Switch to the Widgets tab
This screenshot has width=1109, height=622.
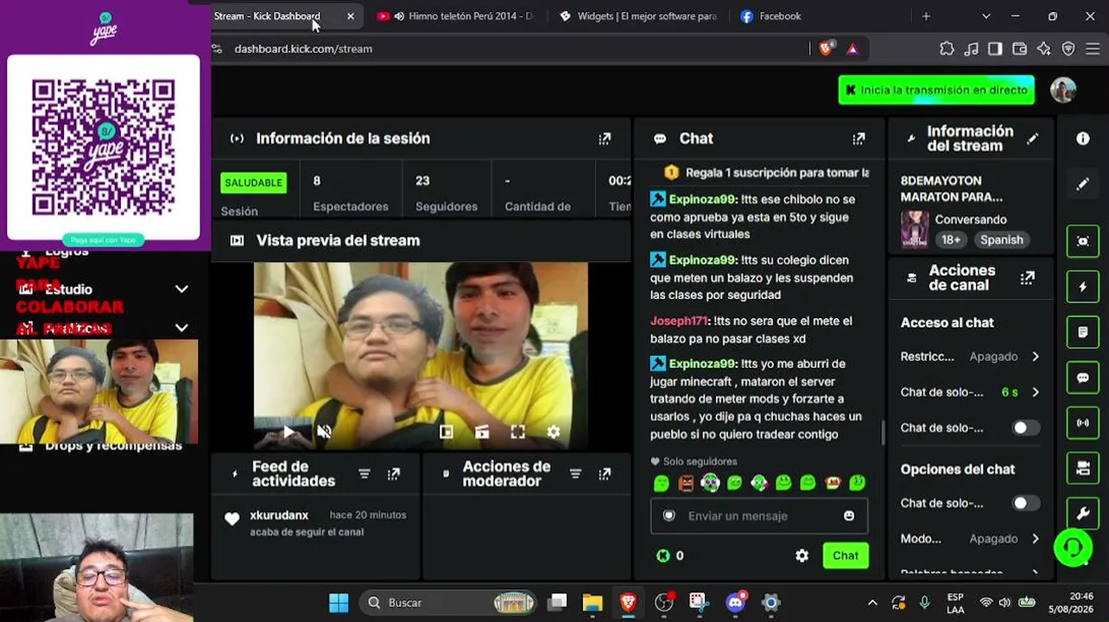[x=637, y=16]
